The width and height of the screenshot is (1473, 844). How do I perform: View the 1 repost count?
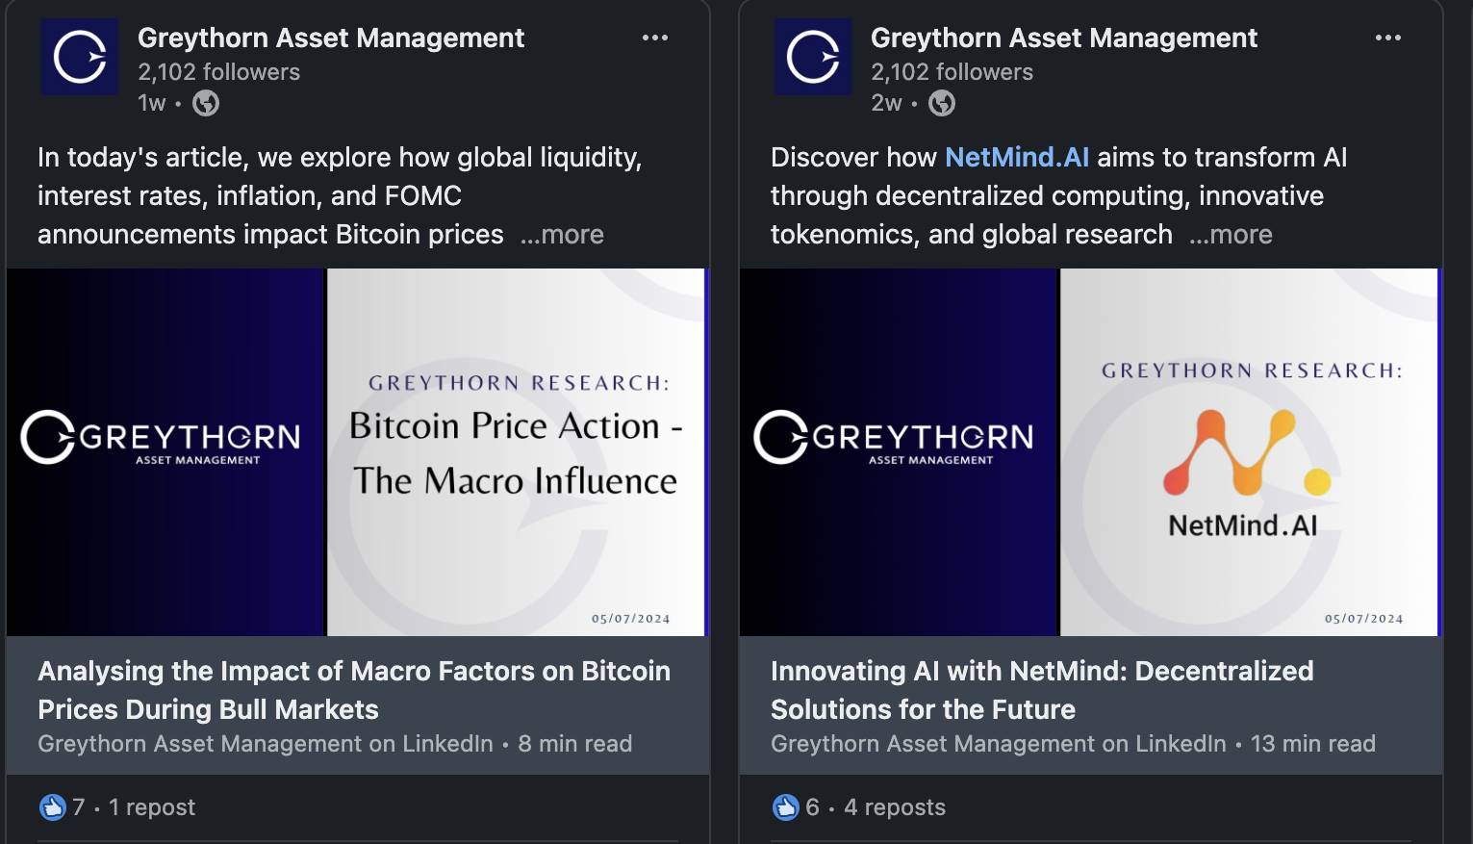[152, 807]
